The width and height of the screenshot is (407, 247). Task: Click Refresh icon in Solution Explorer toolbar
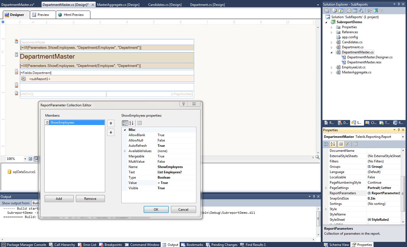click(x=341, y=11)
